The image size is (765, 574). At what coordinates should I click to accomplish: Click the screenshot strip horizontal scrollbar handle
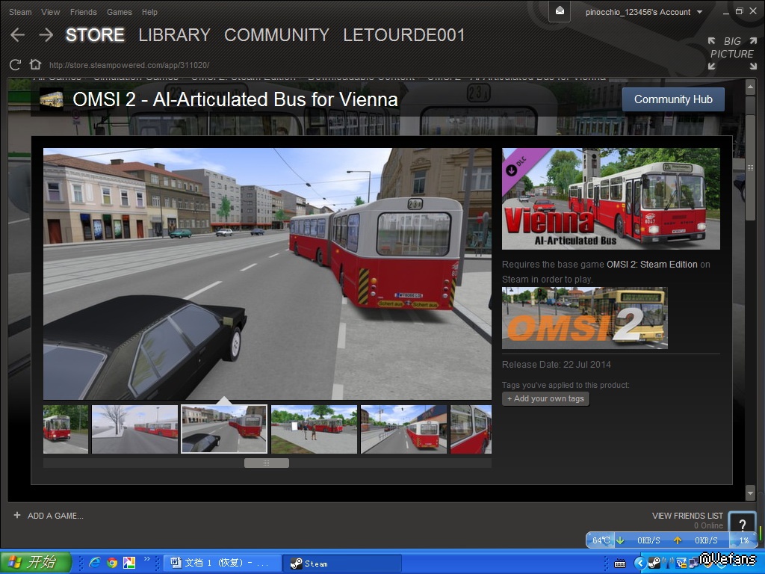[266, 463]
